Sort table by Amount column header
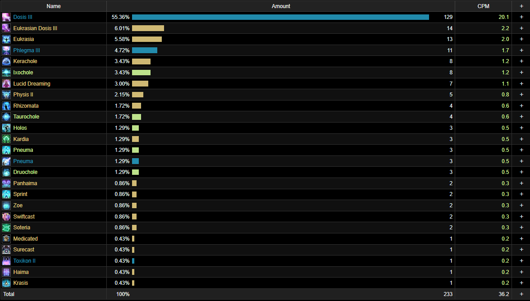This screenshot has height=301, width=530. click(280, 6)
